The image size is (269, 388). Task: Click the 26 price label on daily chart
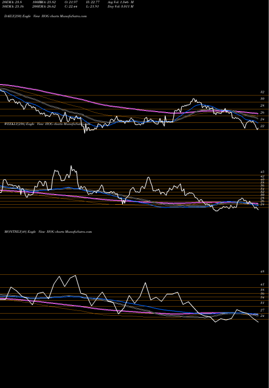tap(262, 113)
